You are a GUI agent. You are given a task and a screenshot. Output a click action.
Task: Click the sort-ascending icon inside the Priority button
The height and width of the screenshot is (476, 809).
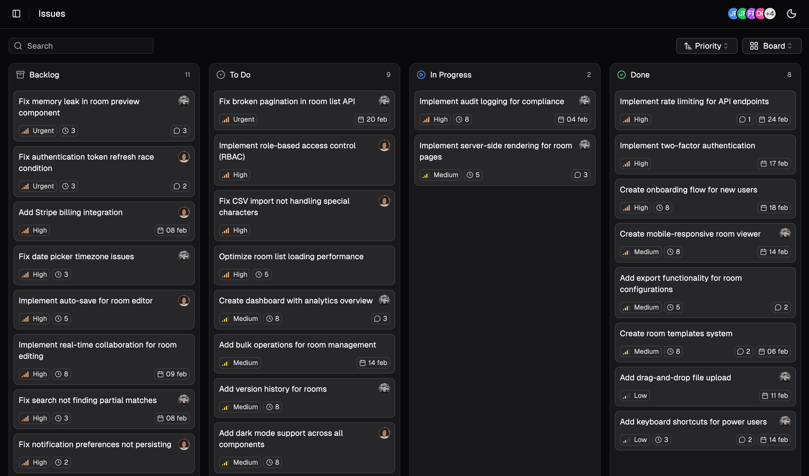coord(688,46)
